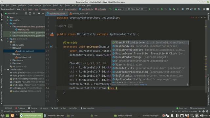This screenshot has height=118, width=210.
Task: Collapse the layout folder
Action: [x=10, y=48]
